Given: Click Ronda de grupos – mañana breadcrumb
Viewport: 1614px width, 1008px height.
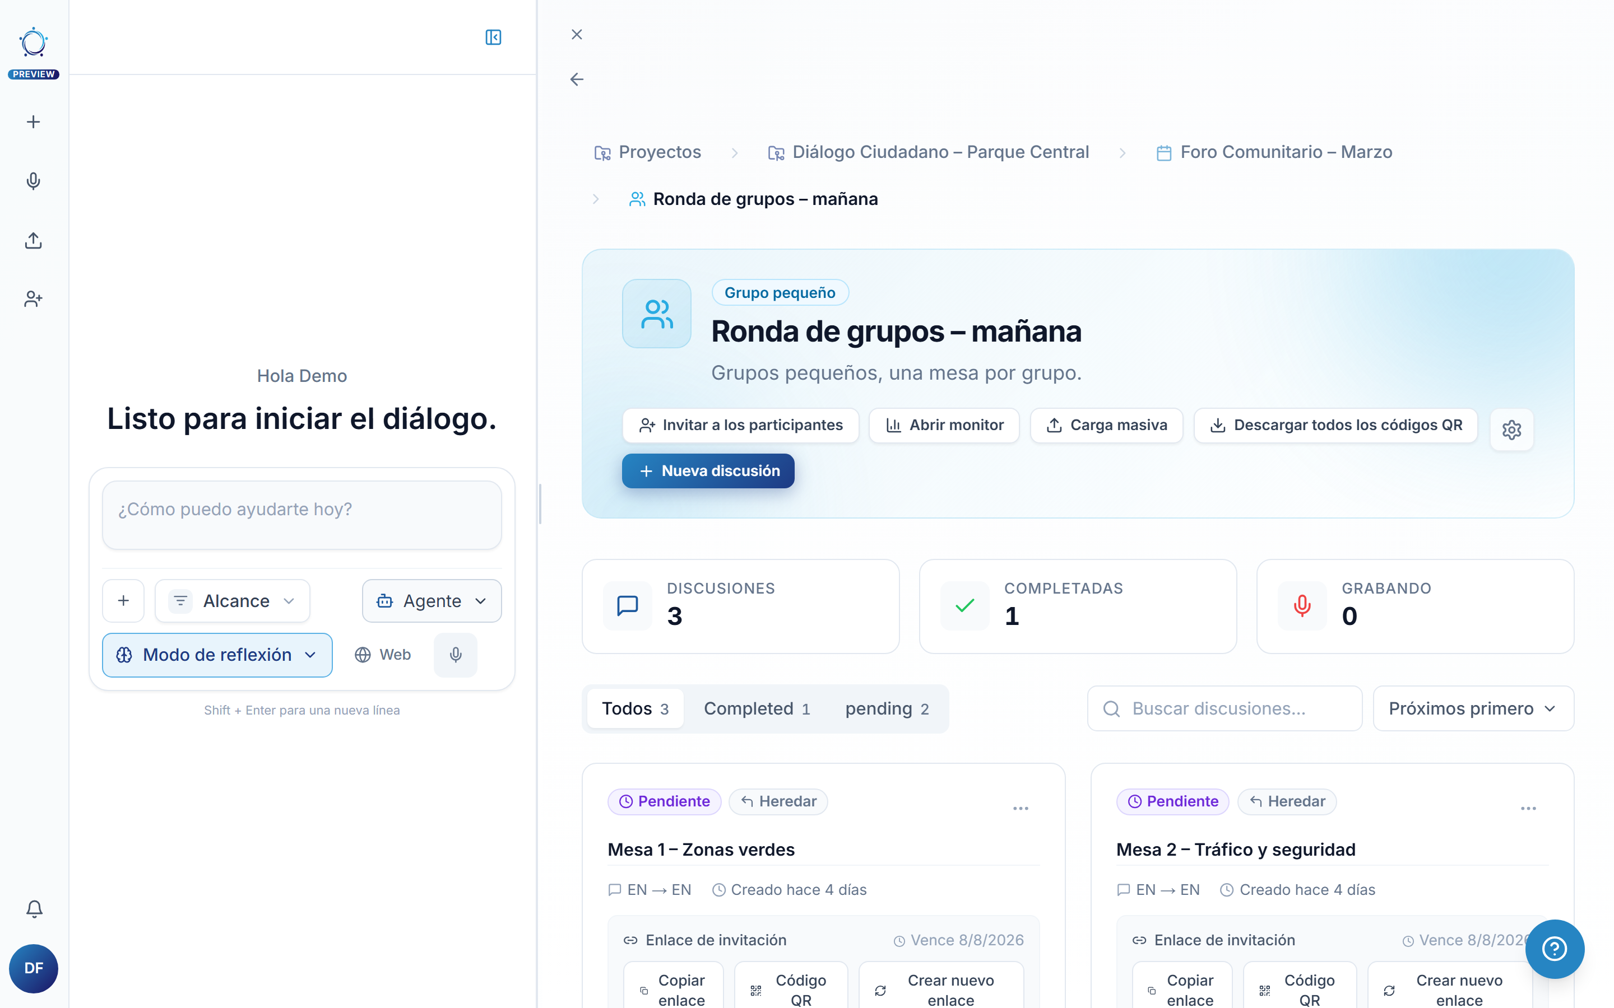Looking at the screenshot, I should pyautogui.click(x=754, y=199).
